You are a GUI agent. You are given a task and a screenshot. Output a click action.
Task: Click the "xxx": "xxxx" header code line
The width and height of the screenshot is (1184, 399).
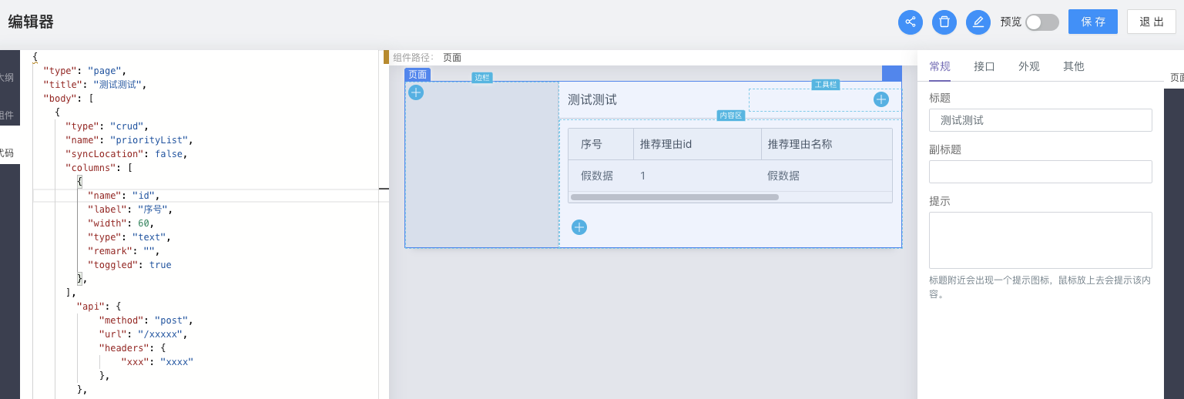[x=157, y=362]
